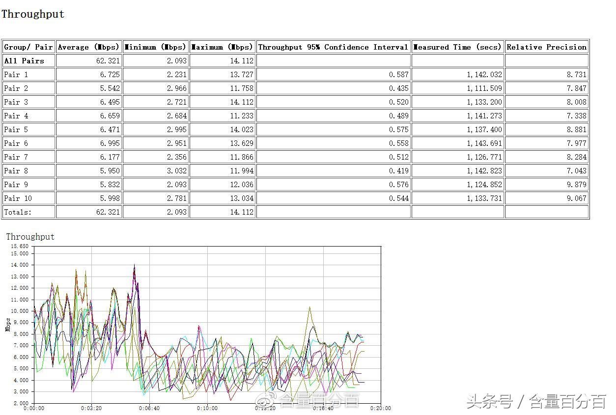Select the Group/ Pair column header
This screenshot has width=616, height=415.
coord(28,47)
